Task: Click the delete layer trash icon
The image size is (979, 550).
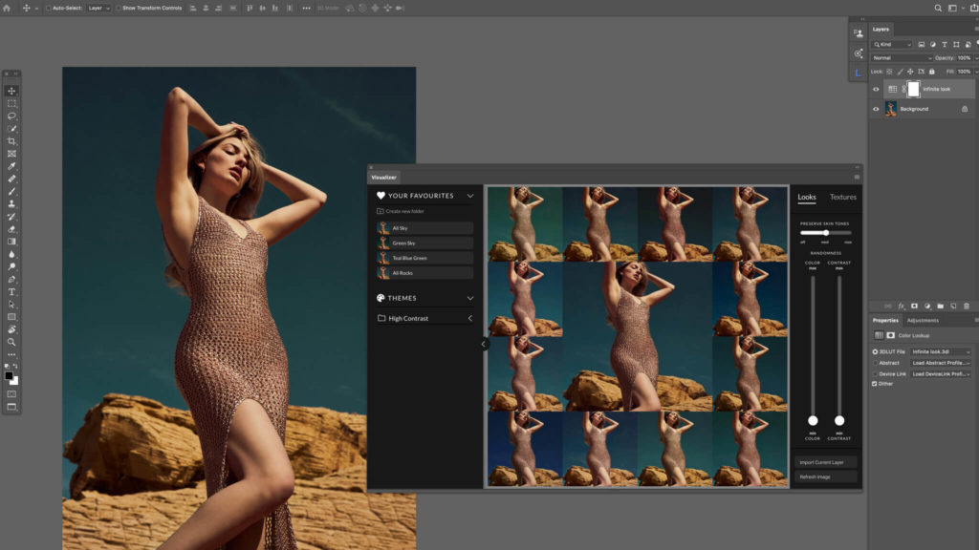Action: (x=967, y=306)
